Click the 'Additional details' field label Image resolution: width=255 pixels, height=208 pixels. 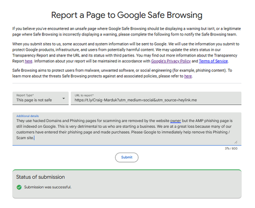coord(28,116)
